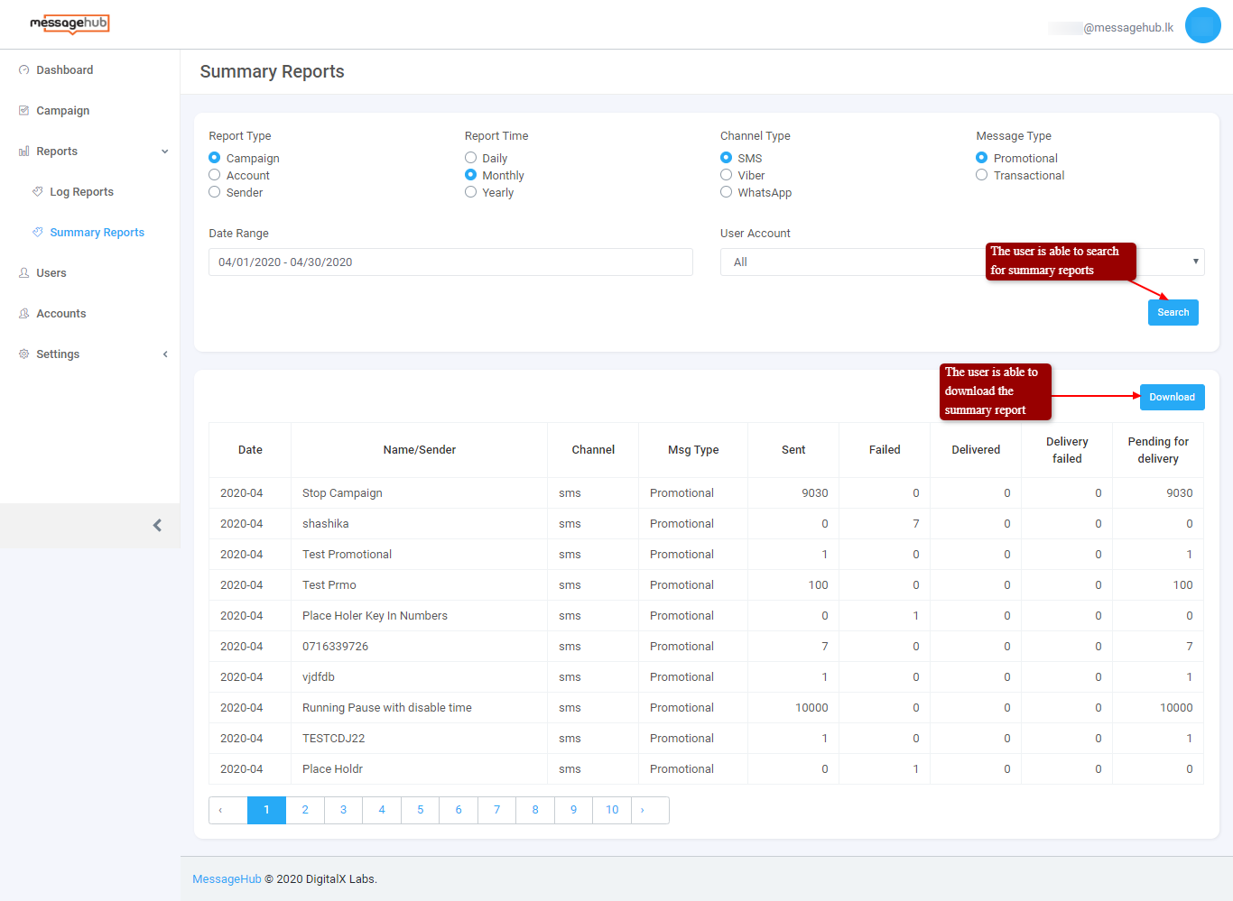Click the Accounts sidebar icon
This screenshot has height=901, width=1233.
(x=24, y=314)
